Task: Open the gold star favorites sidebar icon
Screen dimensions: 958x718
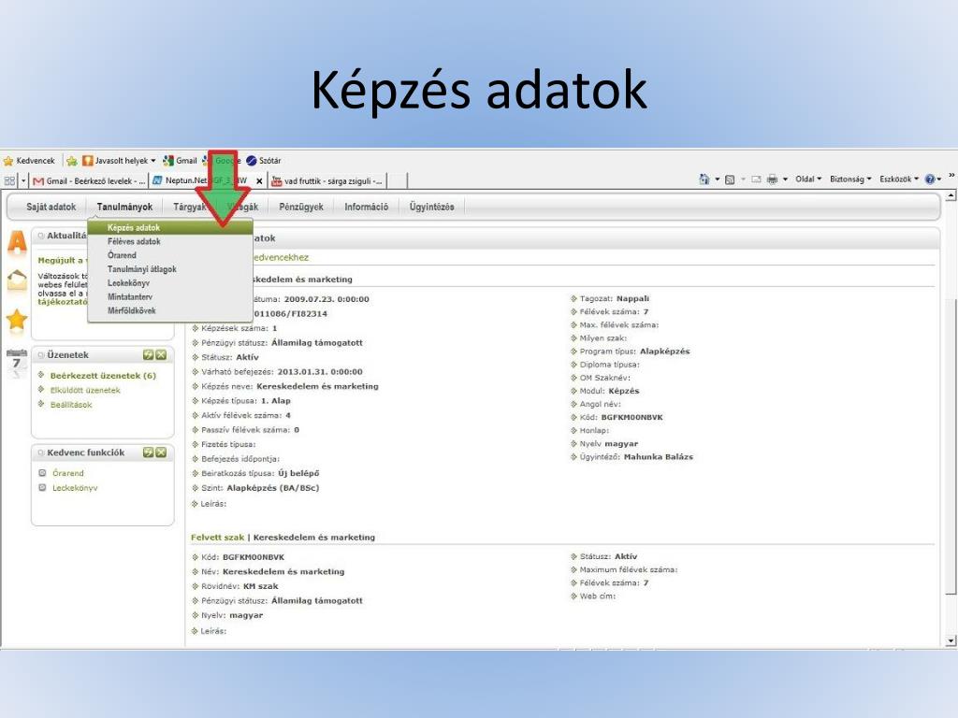Action: pos(17,319)
